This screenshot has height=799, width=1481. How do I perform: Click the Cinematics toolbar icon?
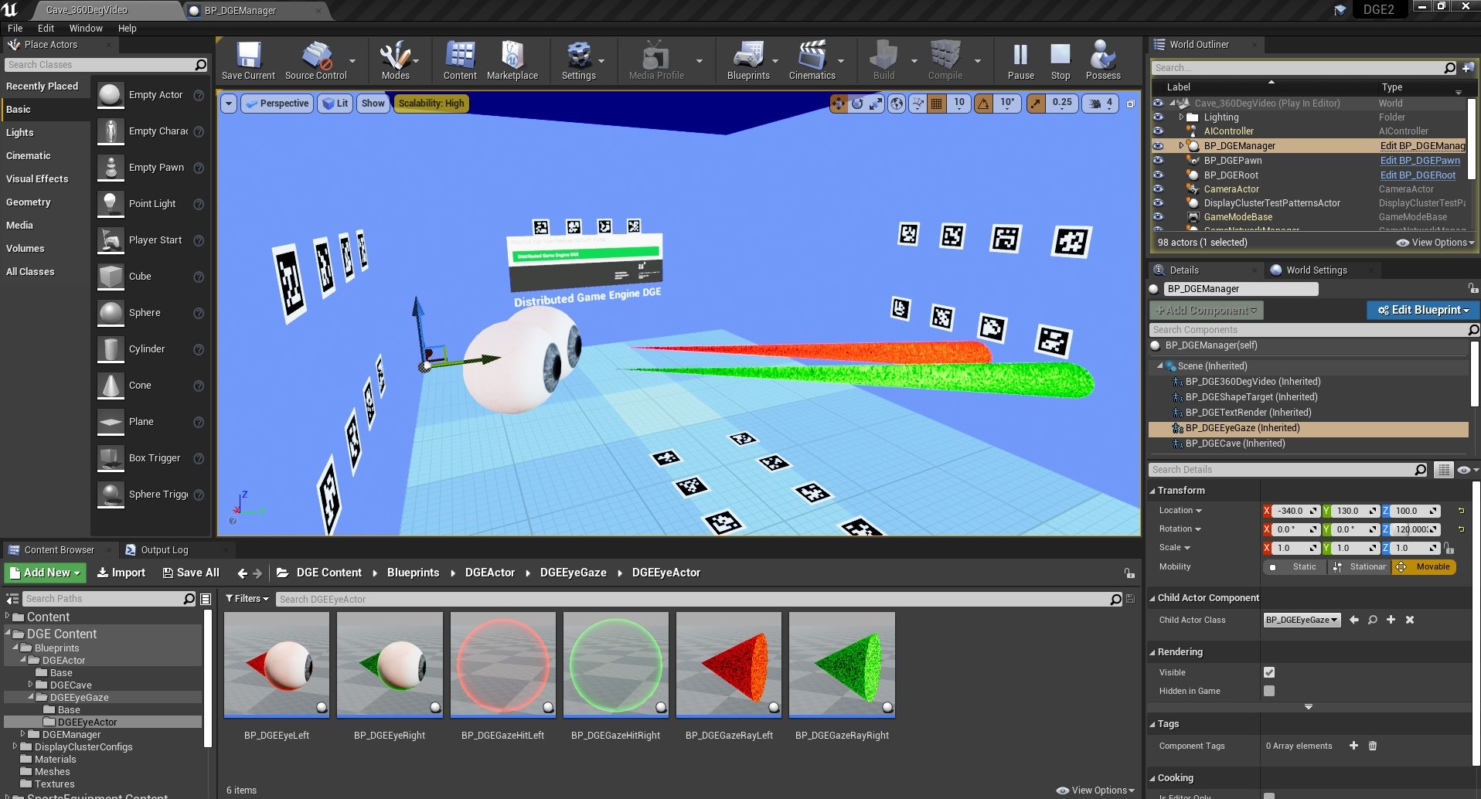[x=812, y=60]
